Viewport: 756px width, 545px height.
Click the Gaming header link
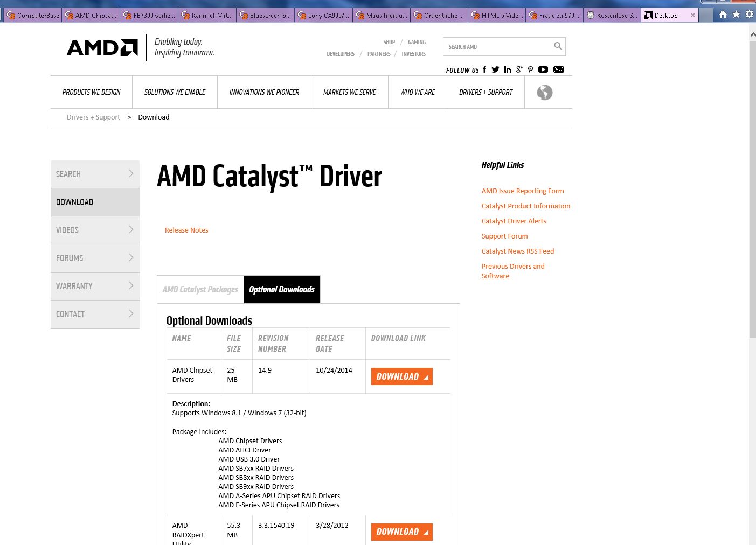pos(417,42)
